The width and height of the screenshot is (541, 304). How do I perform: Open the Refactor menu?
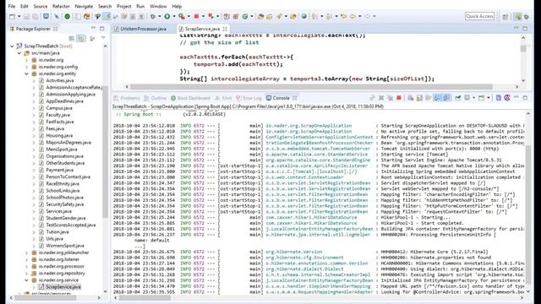[61, 6]
